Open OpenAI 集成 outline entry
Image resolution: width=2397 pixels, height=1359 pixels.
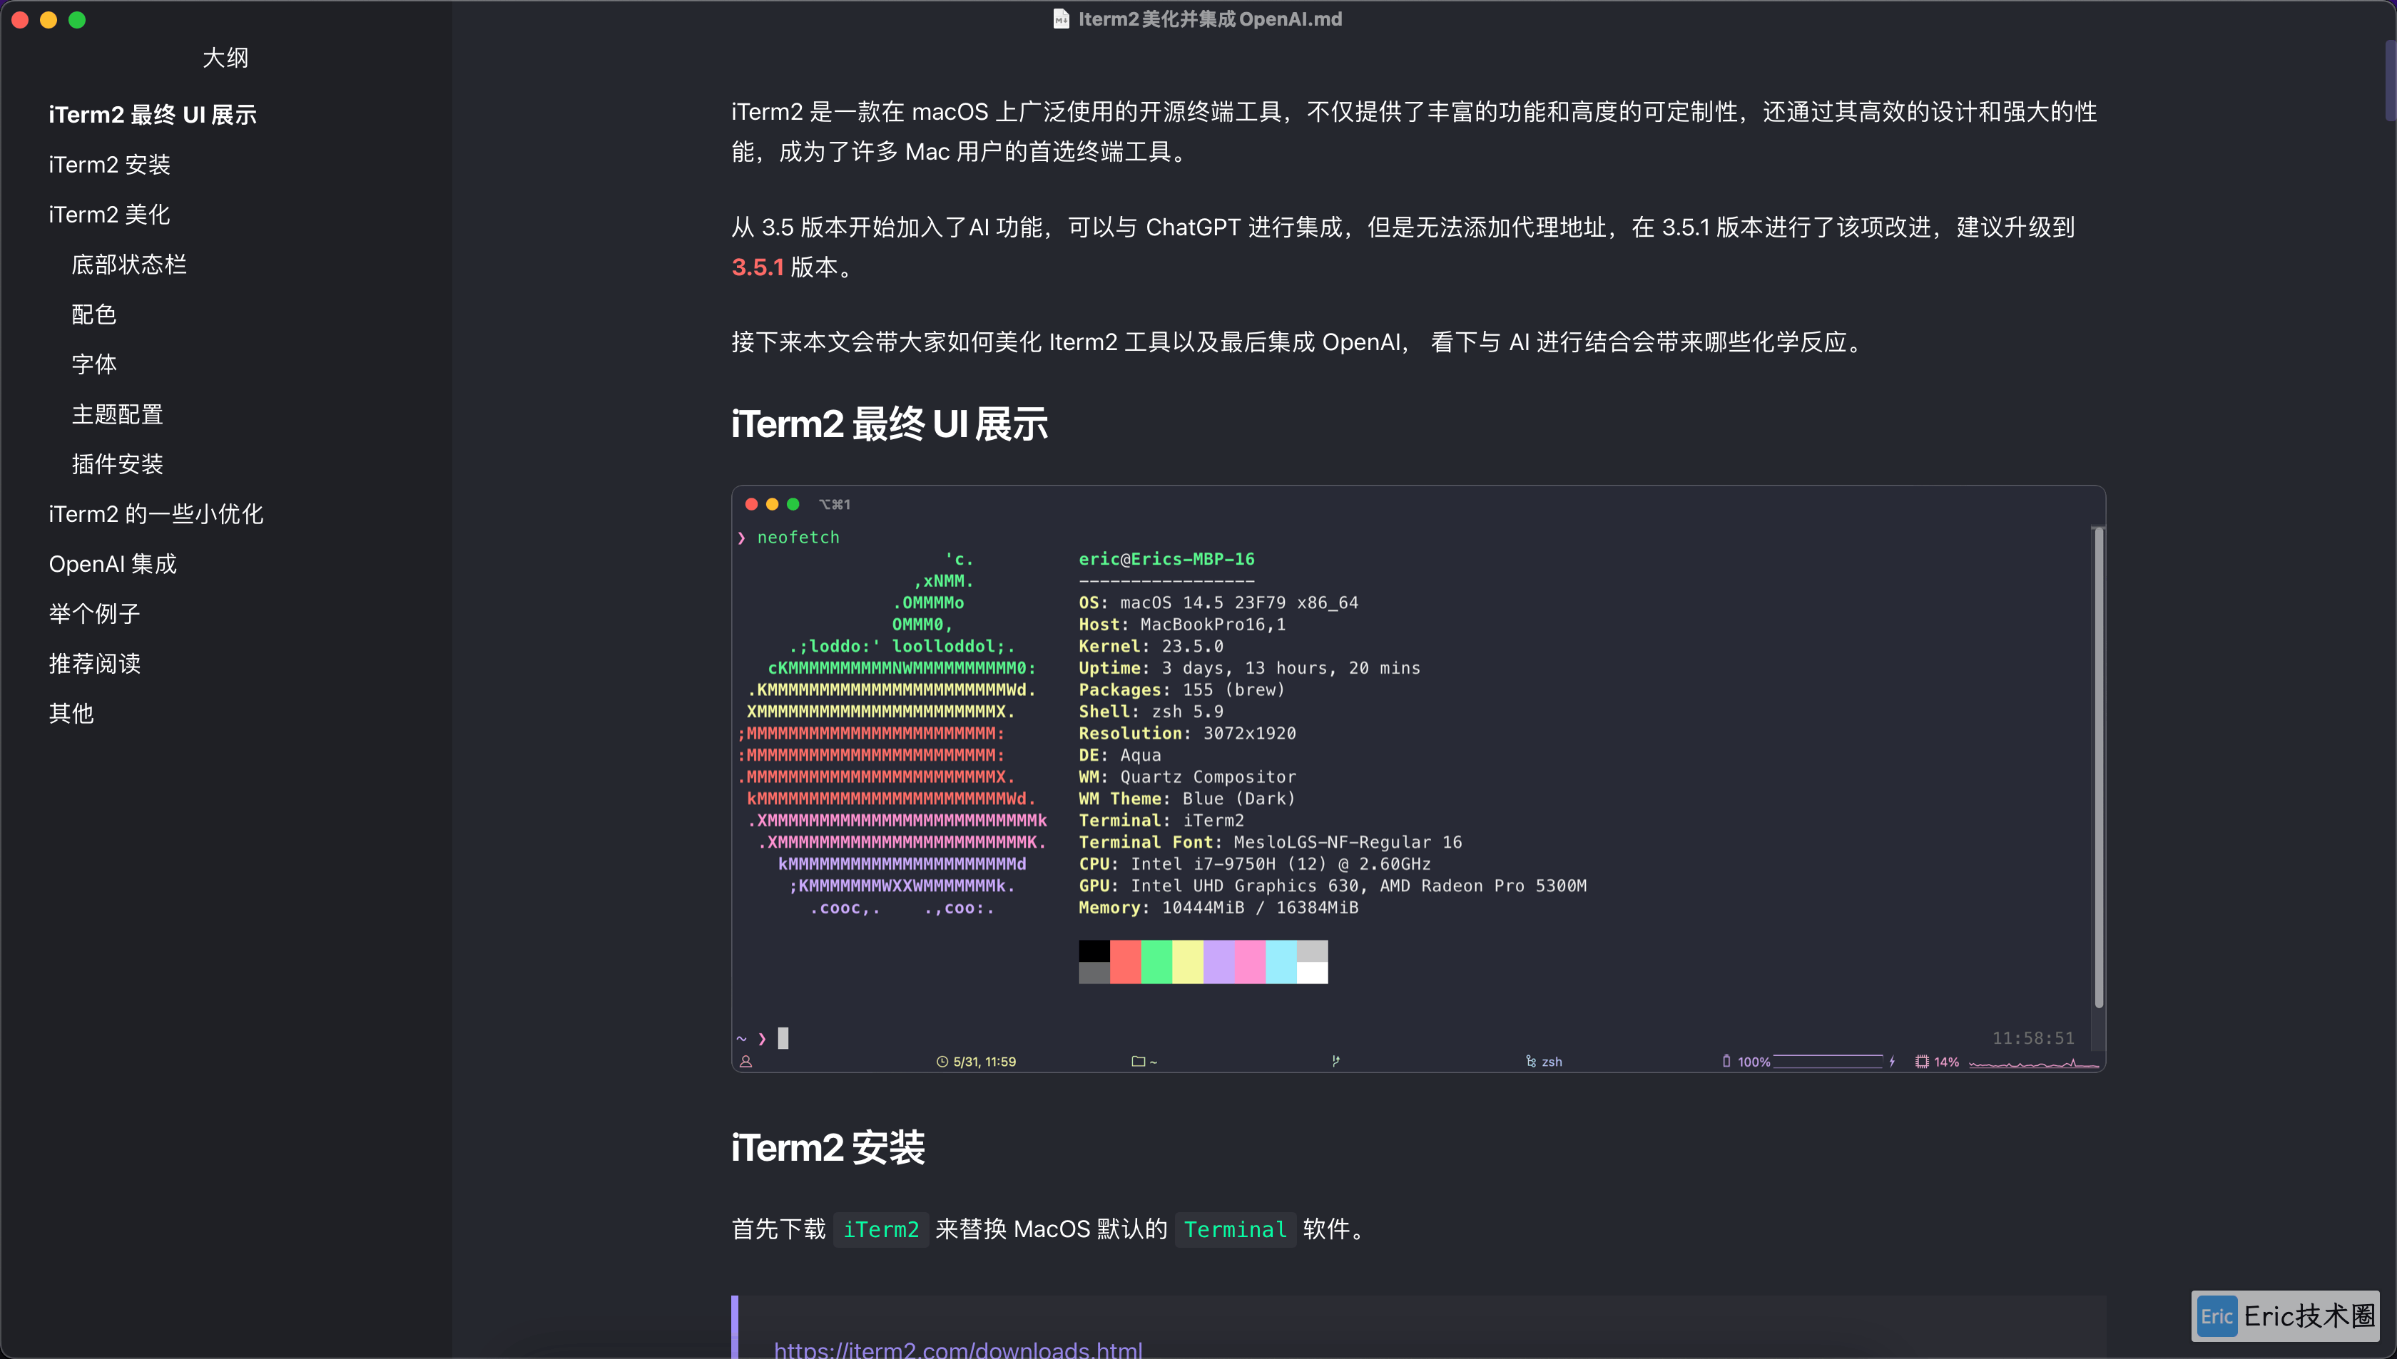[112, 564]
